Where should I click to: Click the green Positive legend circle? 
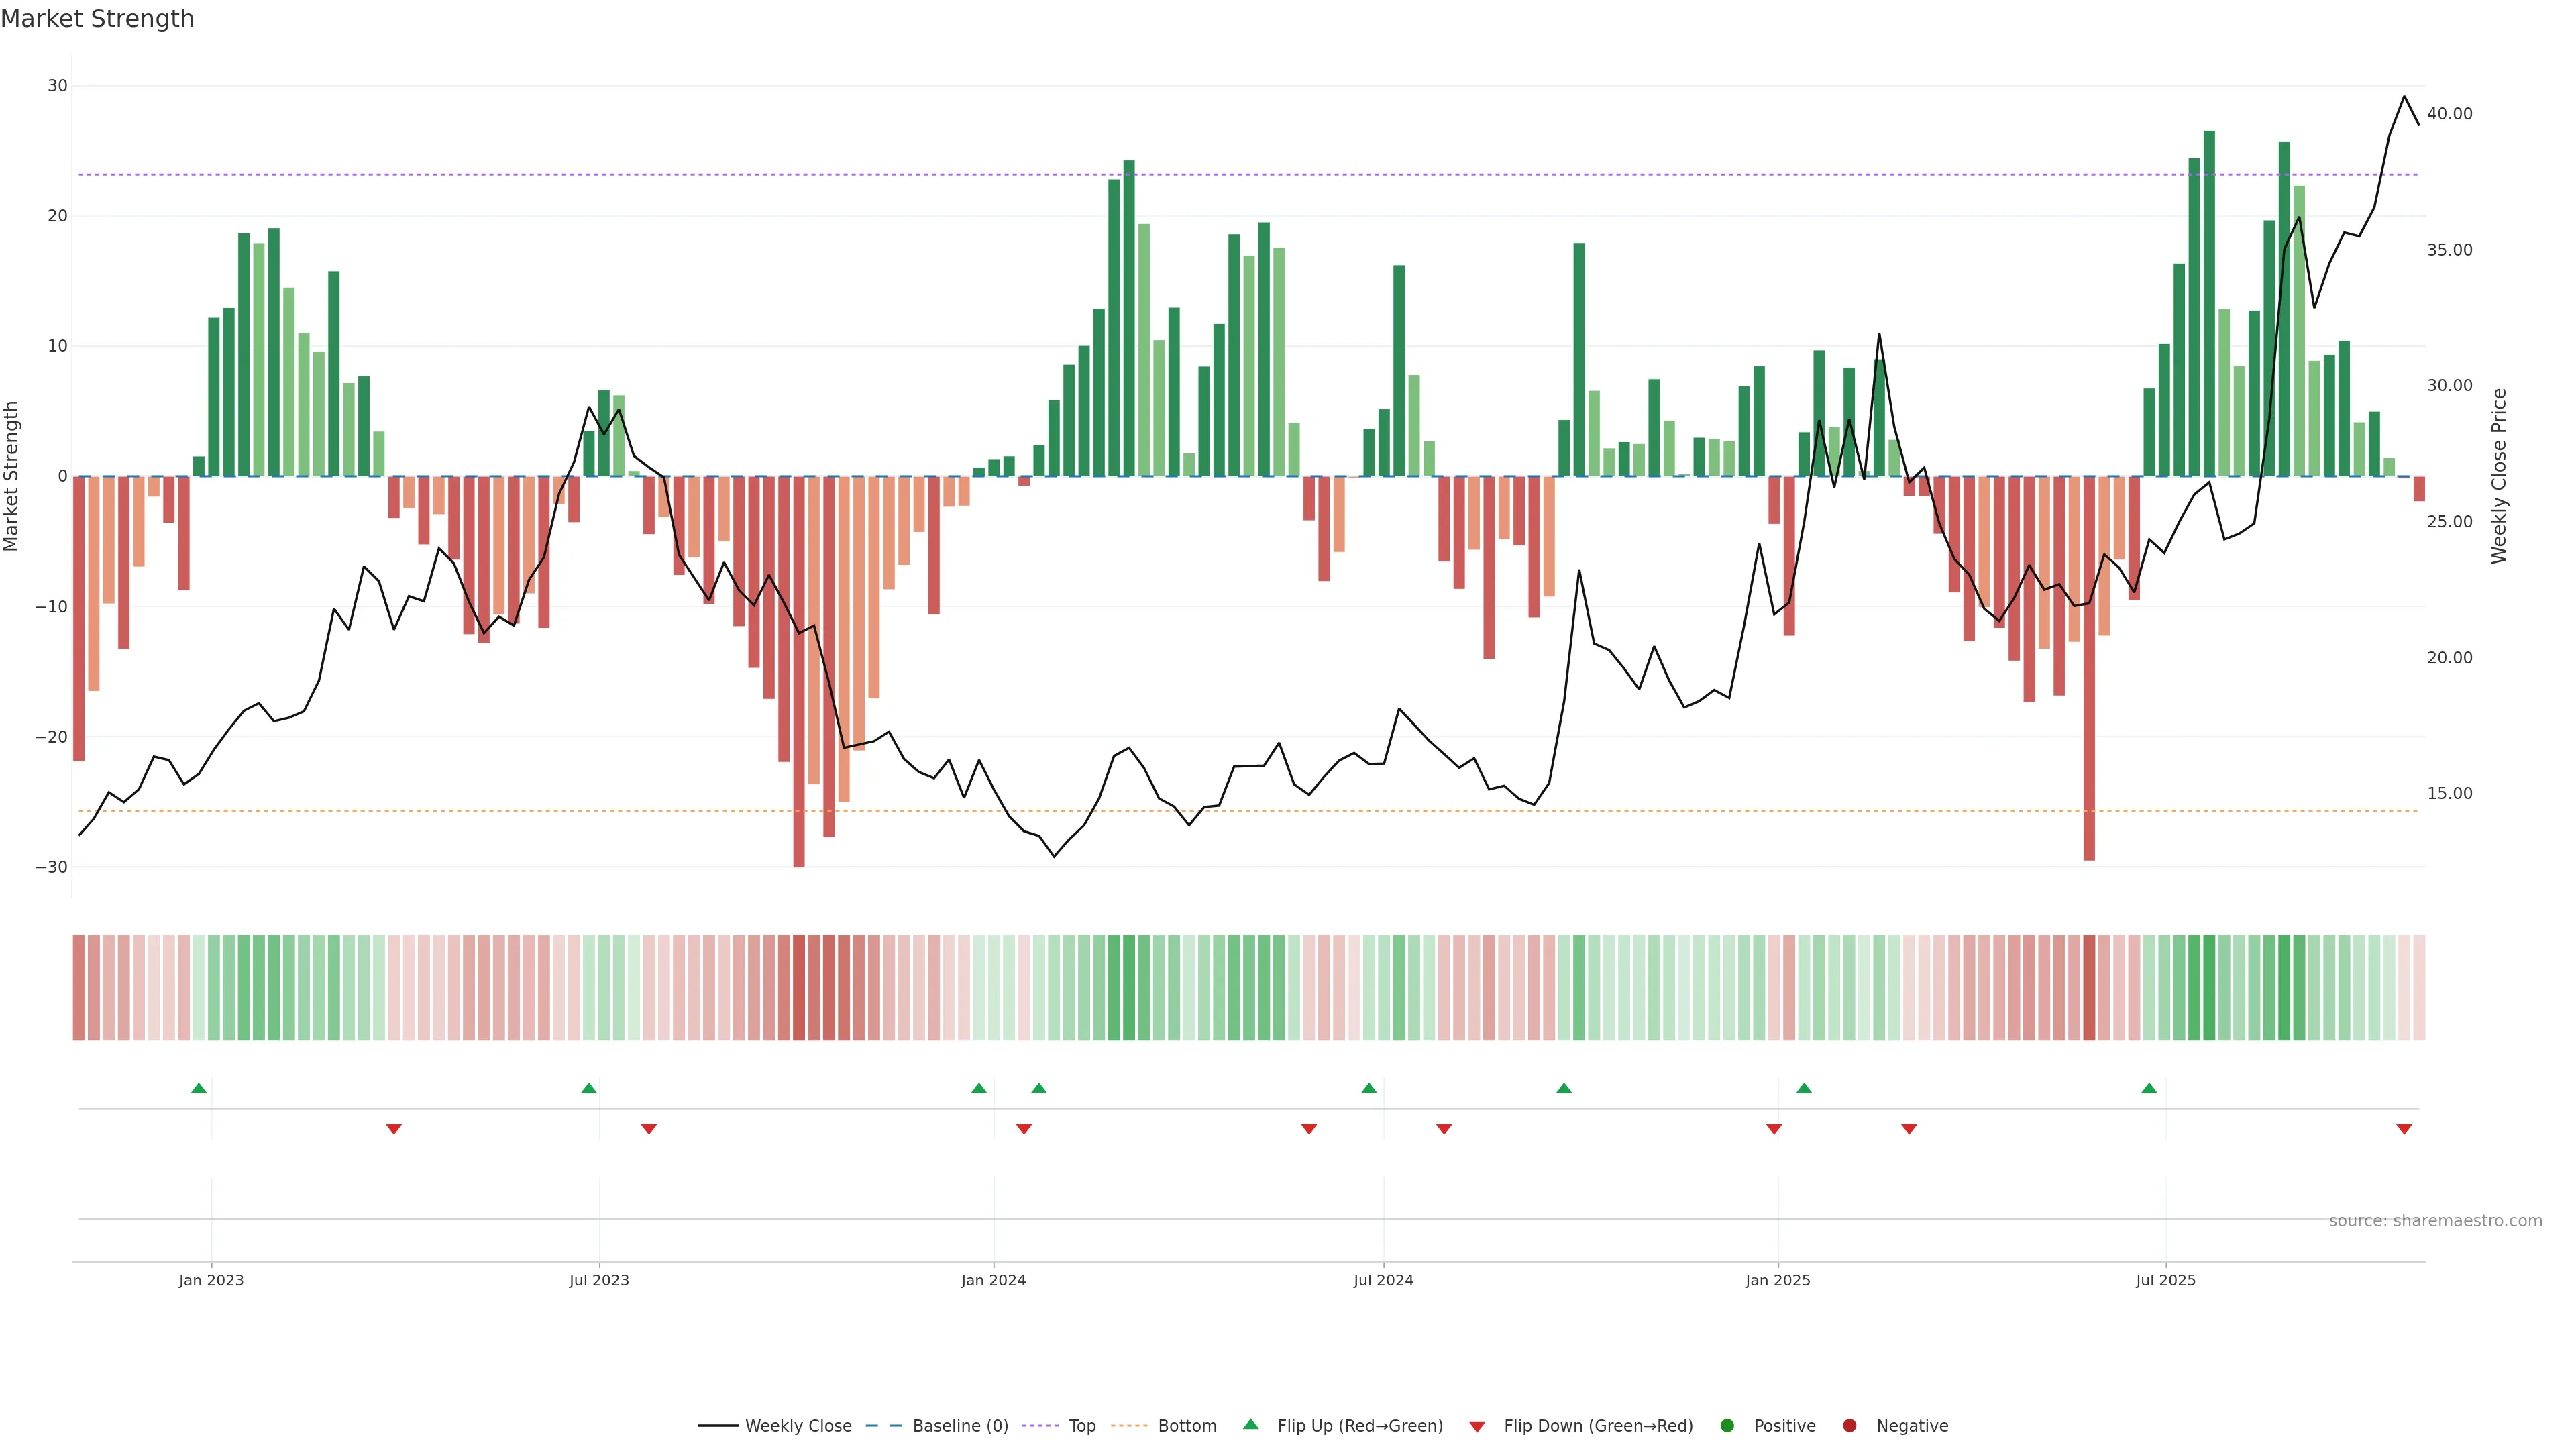(x=1727, y=1425)
